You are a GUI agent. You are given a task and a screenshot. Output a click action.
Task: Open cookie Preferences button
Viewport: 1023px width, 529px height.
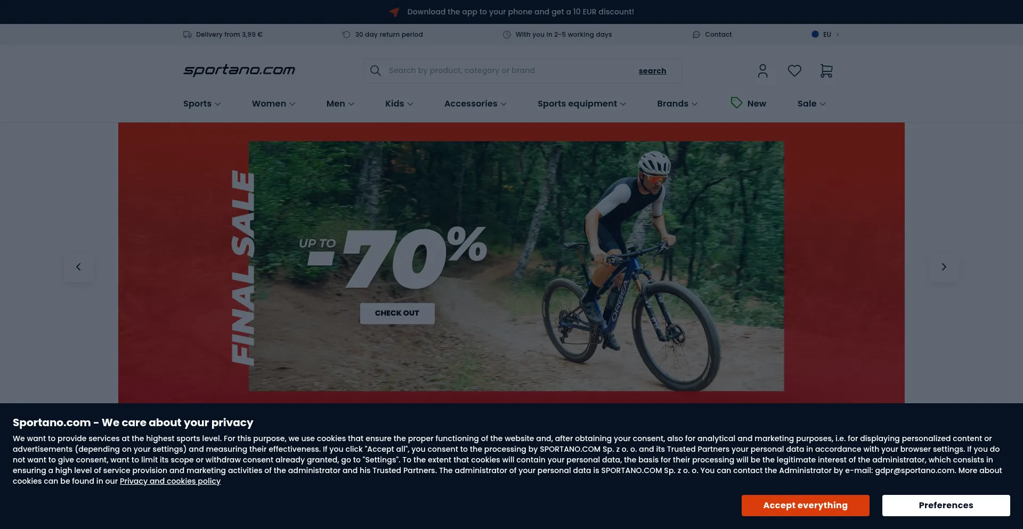pos(946,505)
